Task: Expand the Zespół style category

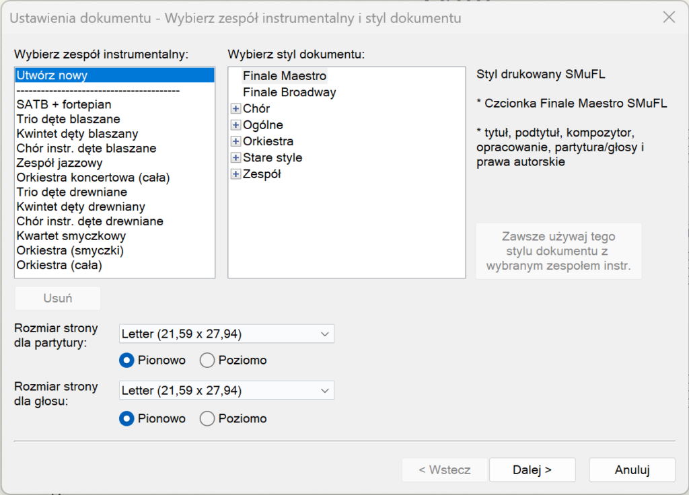Action: coord(235,174)
